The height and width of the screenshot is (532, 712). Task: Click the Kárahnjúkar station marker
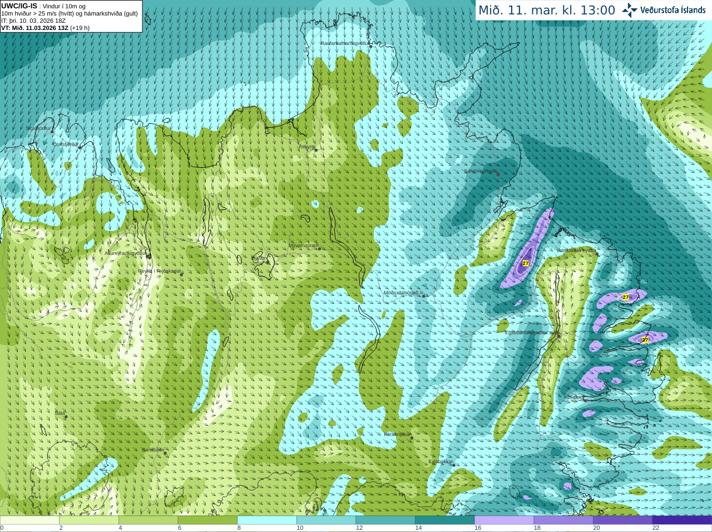point(412,438)
